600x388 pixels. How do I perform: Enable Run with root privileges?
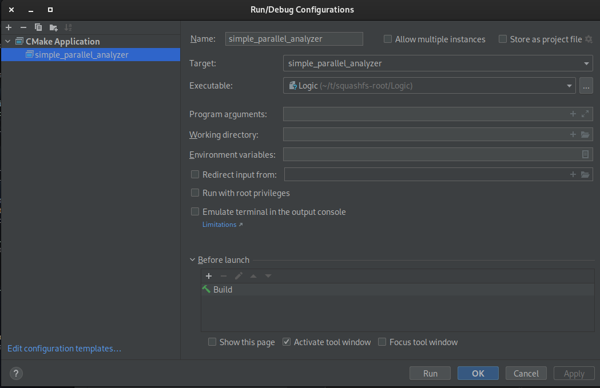195,193
